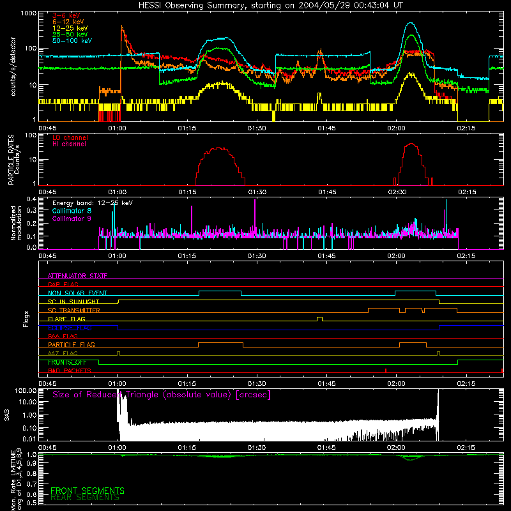Pick the yellow 12-25 keV legend entry
Image resolution: width=511 pixels, height=511 pixels.
[x=70, y=28]
